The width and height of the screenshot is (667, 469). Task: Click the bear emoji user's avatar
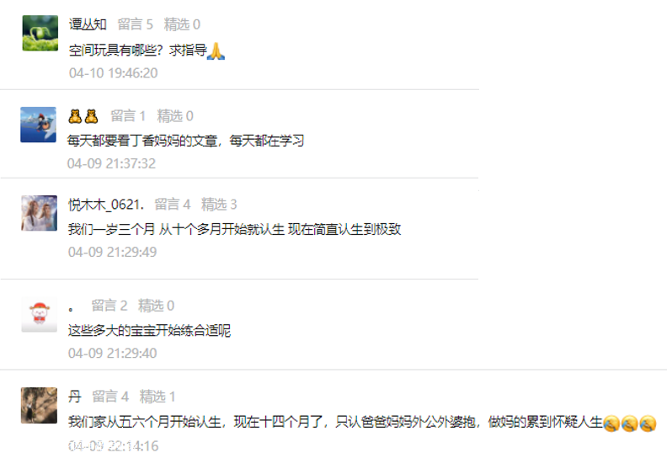[38, 125]
